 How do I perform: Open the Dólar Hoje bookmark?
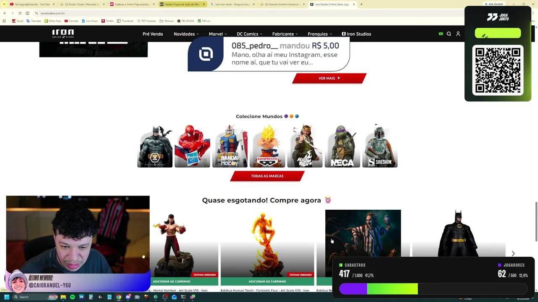click(x=53, y=21)
